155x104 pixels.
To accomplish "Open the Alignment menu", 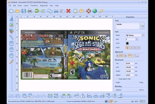I will (44, 5).
